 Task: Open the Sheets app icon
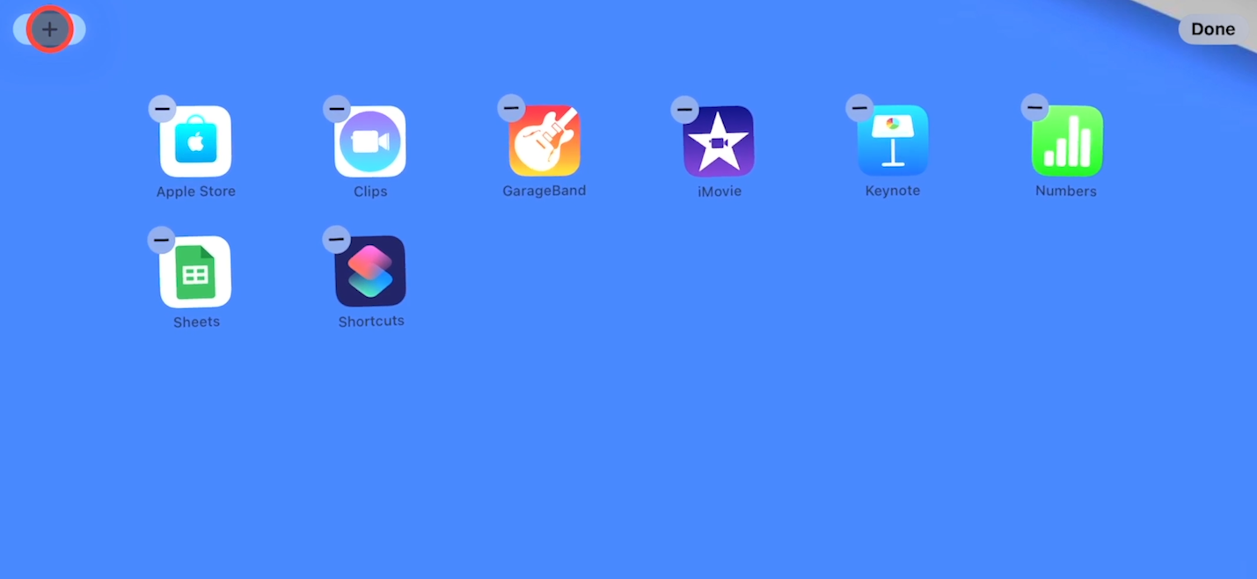pyautogui.click(x=195, y=271)
